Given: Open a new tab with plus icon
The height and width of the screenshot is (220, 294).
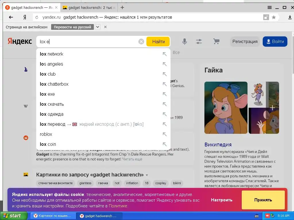Looking at the screenshot, I should pyautogui.click(x=122, y=7).
